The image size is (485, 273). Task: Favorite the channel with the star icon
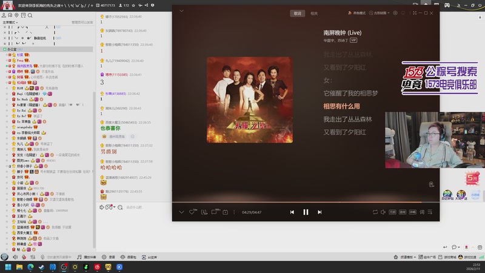pyautogui.click(x=133, y=5)
